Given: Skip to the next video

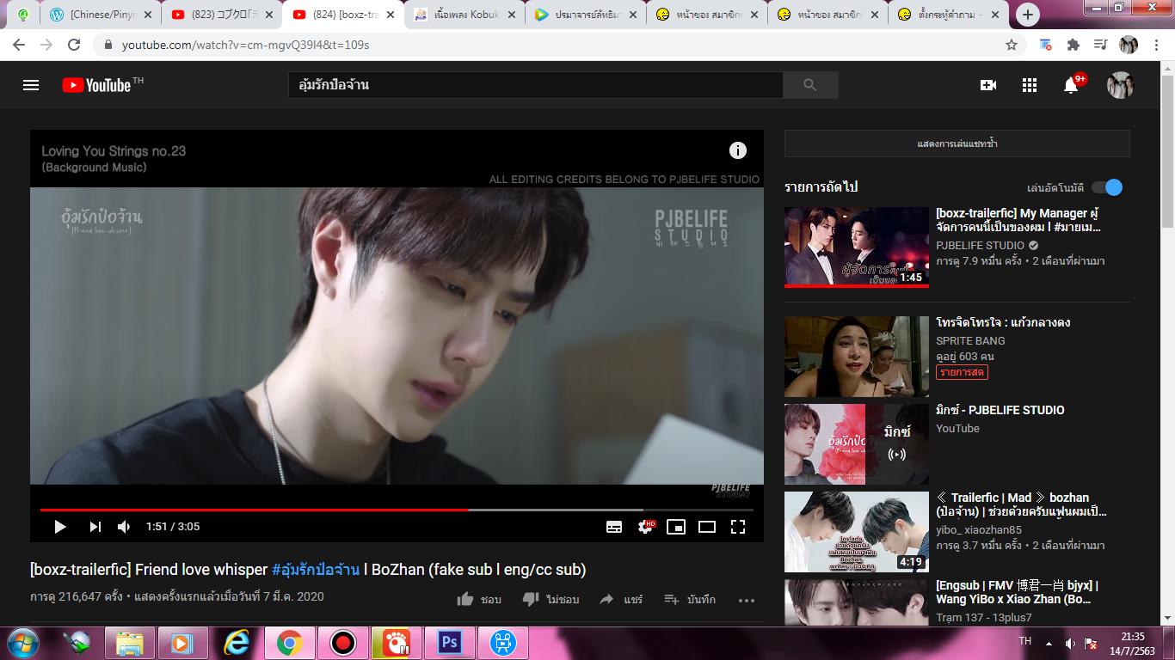Looking at the screenshot, I should click(95, 527).
